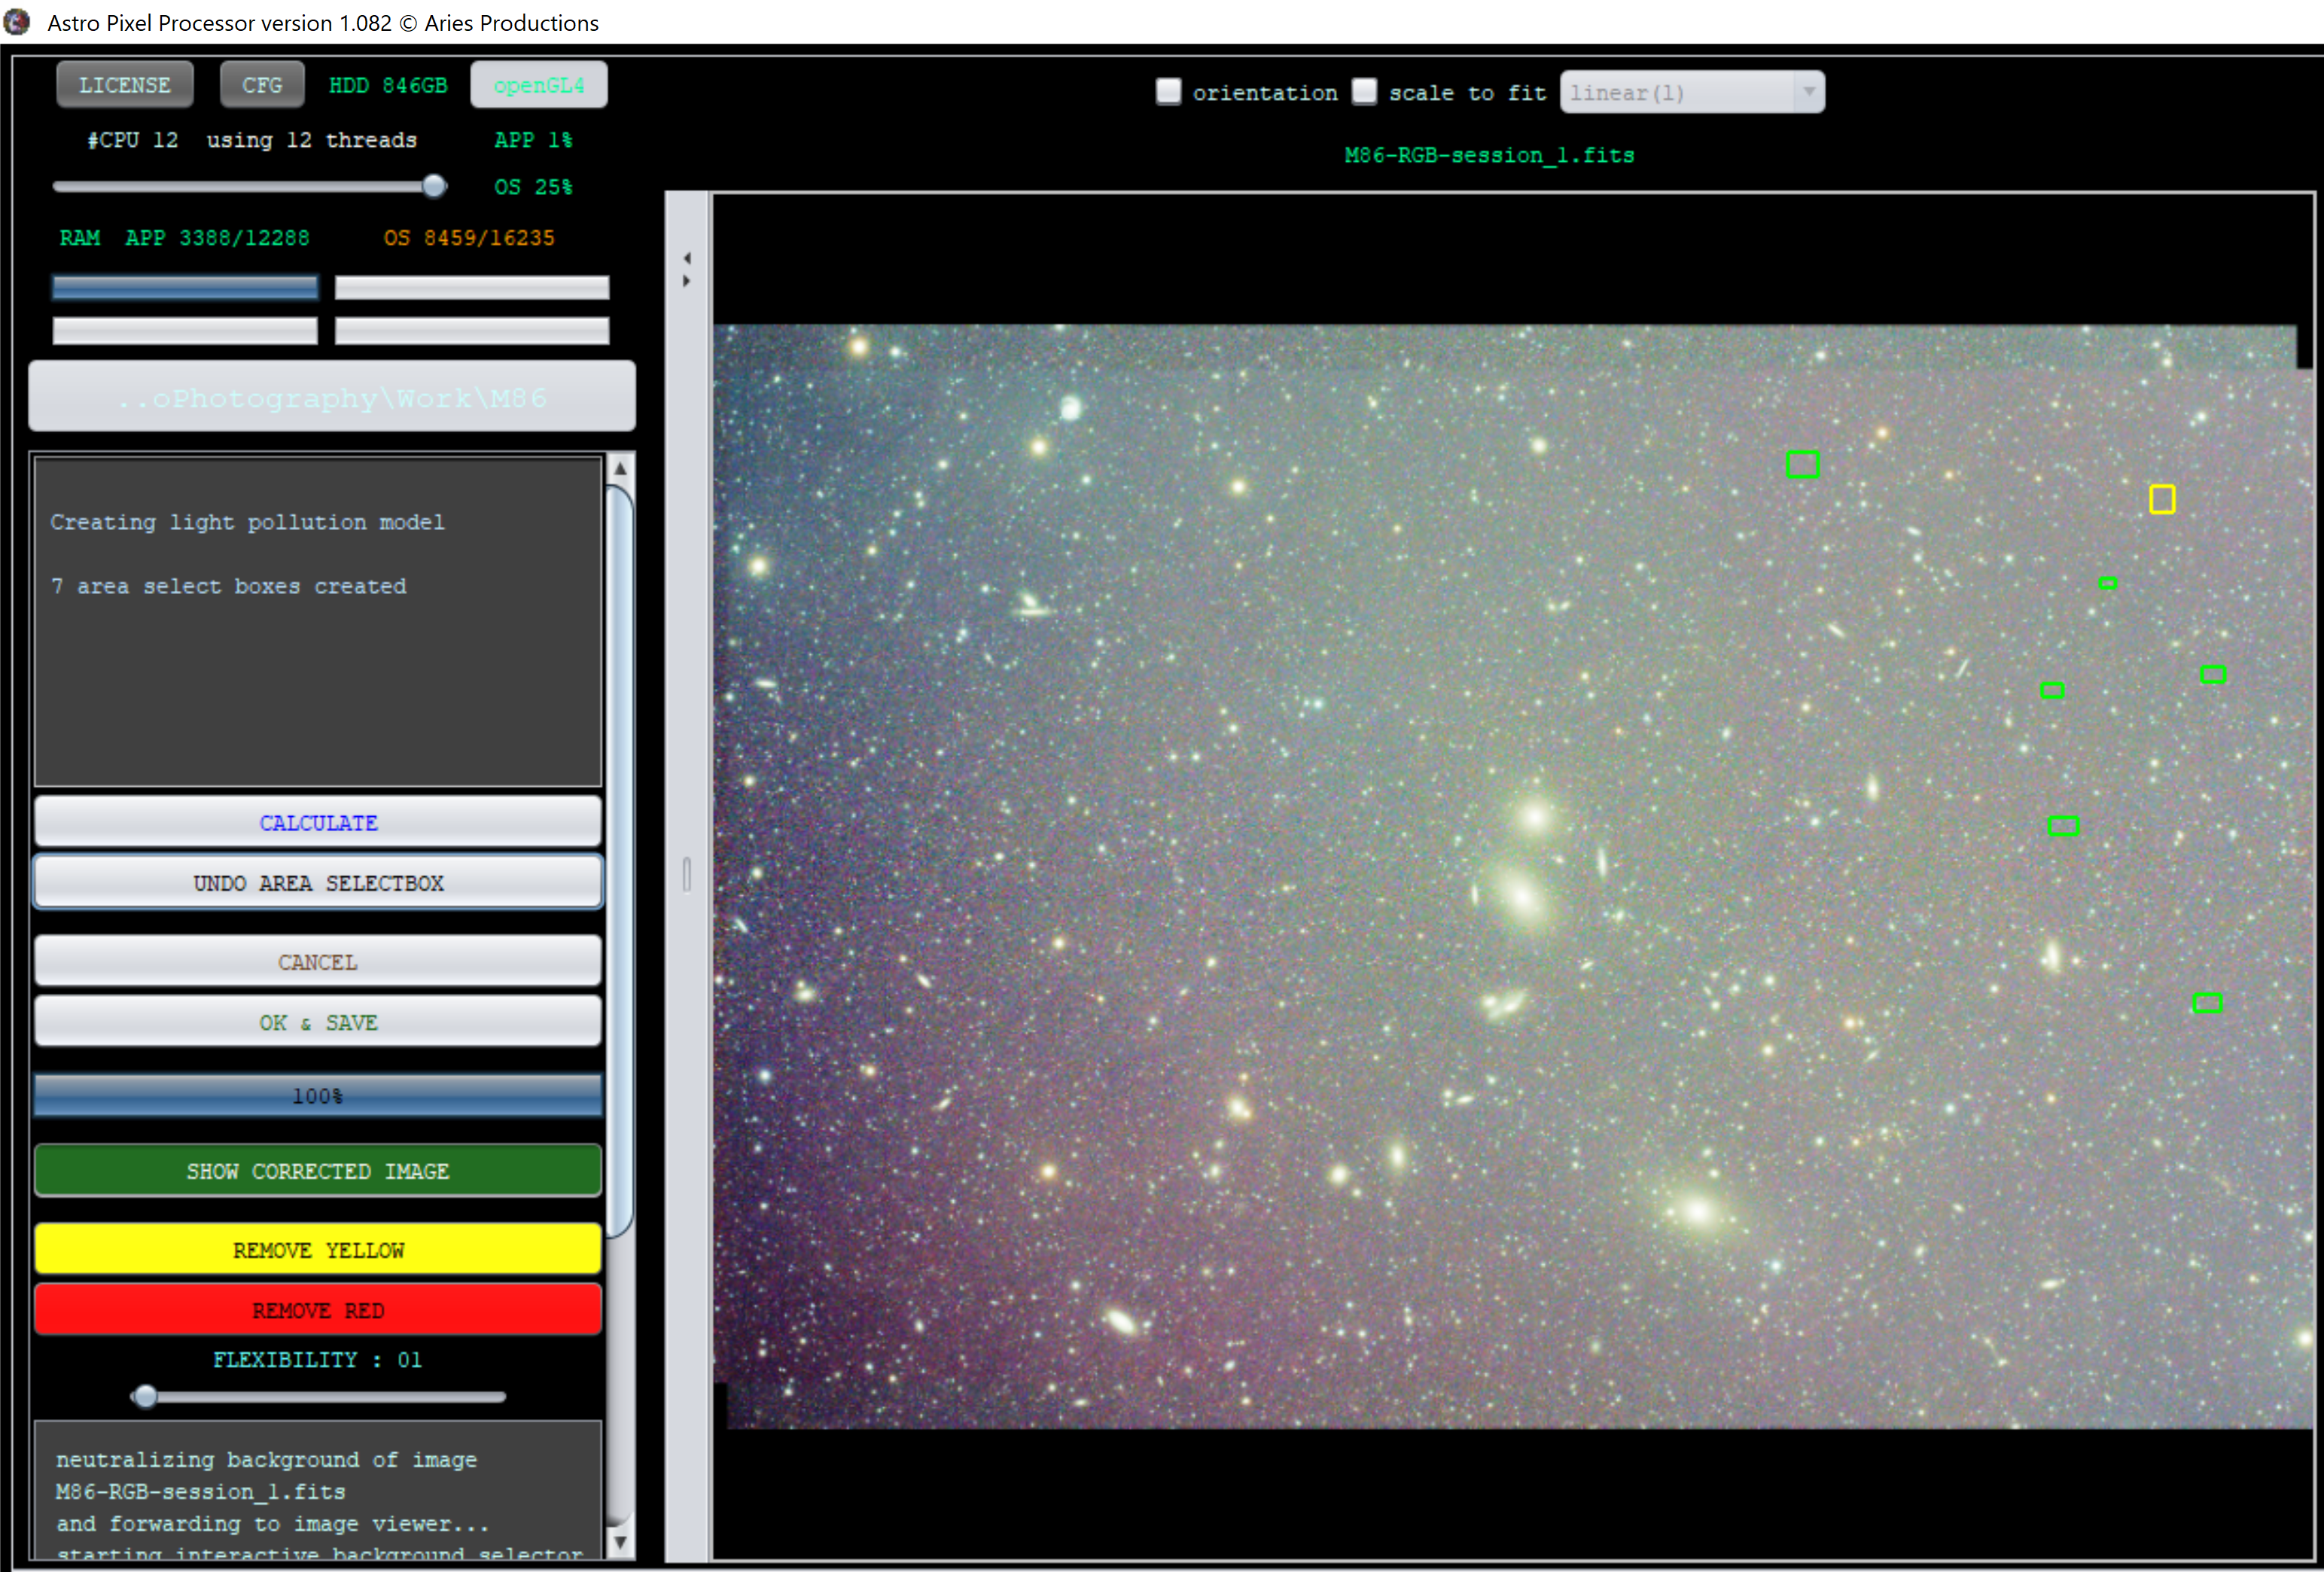Click the Astro Pixel Processor app icon
Image resolution: width=2324 pixels, height=1572 pixels.
[x=16, y=22]
